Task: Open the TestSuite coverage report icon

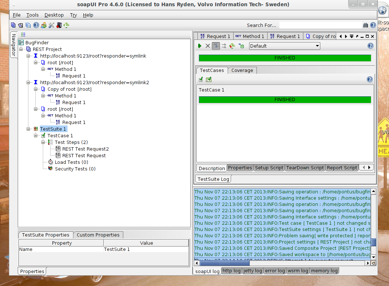Action: (232, 46)
